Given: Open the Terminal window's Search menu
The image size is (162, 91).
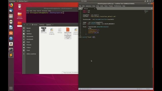Looking at the screenshot, I should click(39, 11).
